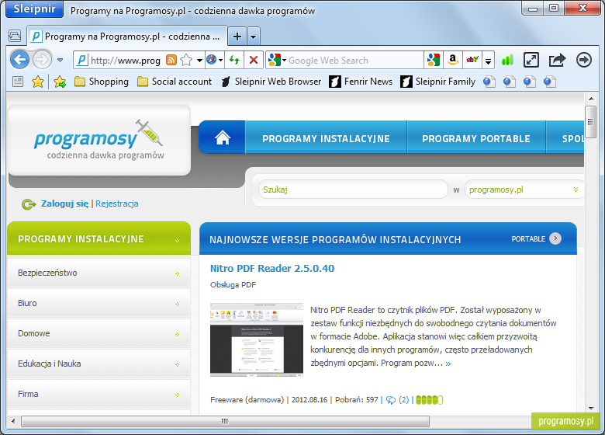Click the green rating bar
This screenshot has height=435, width=605.
pyautogui.click(x=430, y=400)
